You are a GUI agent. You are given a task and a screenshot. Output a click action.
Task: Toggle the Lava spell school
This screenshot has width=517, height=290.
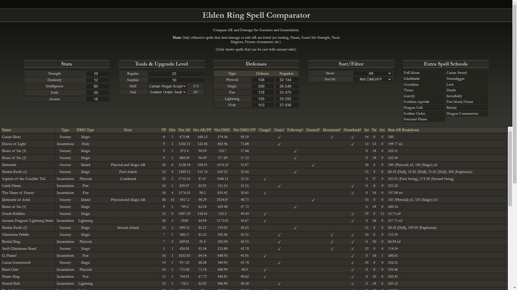(467, 85)
